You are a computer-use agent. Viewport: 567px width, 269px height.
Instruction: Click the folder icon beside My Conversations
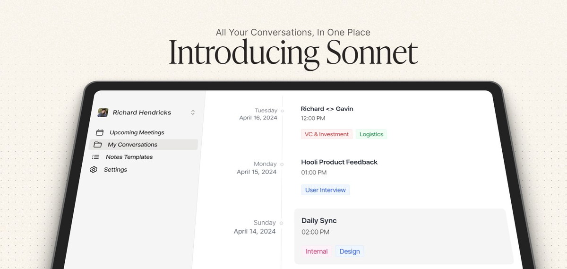pos(98,145)
